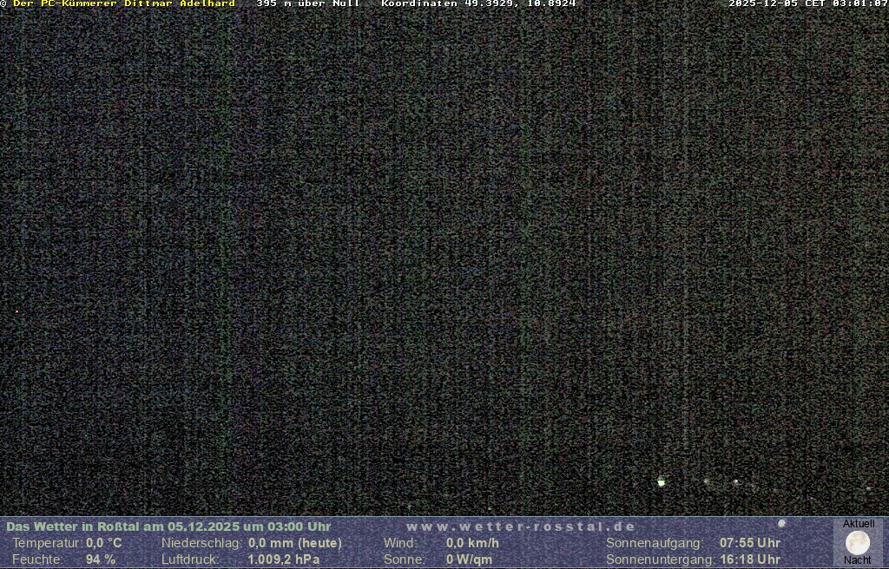
Task: Open the www.wetter-rosstal.de website link
Action: coord(521,526)
